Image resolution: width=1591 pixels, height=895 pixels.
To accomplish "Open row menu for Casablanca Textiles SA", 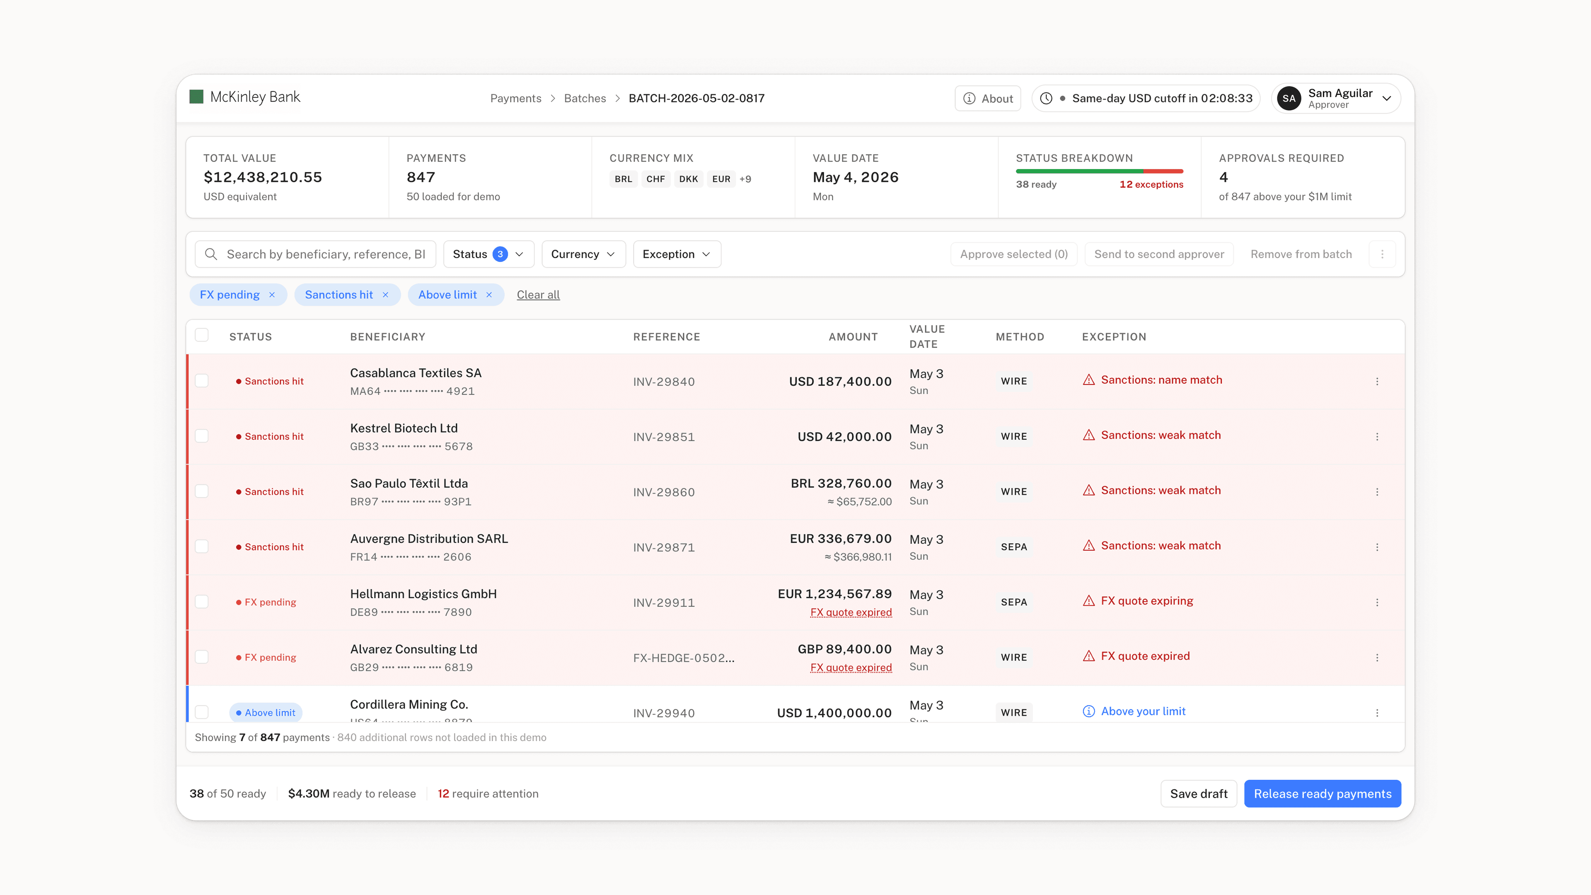I will [x=1377, y=381].
